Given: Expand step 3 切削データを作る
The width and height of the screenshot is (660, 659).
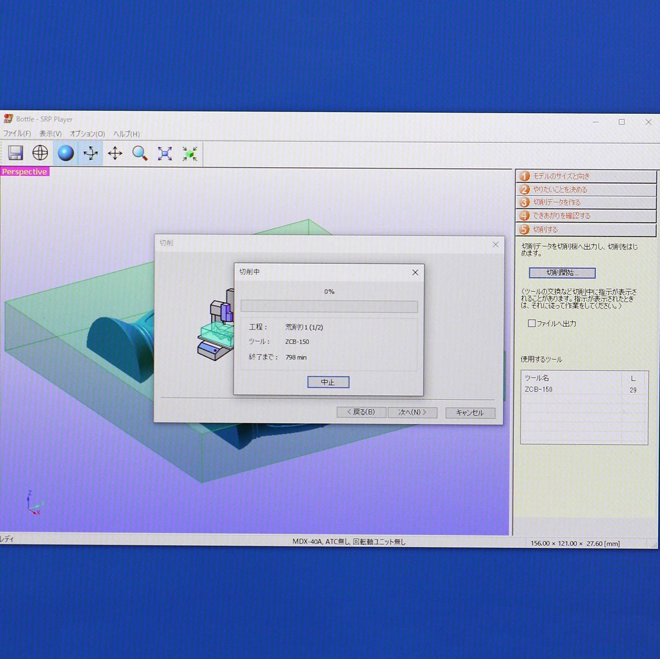Looking at the screenshot, I should pos(586,202).
